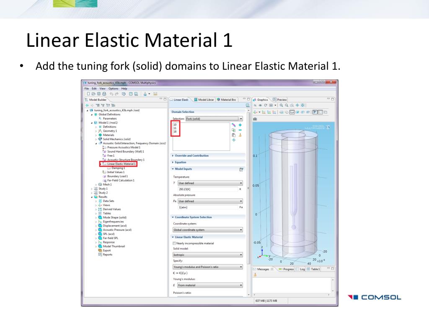The width and height of the screenshot is (429, 321).
Task: Click Clear Selection broom icon
Action: pyautogui.click(x=240, y=135)
